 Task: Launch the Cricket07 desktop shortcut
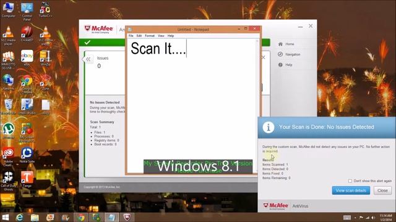[27, 33]
